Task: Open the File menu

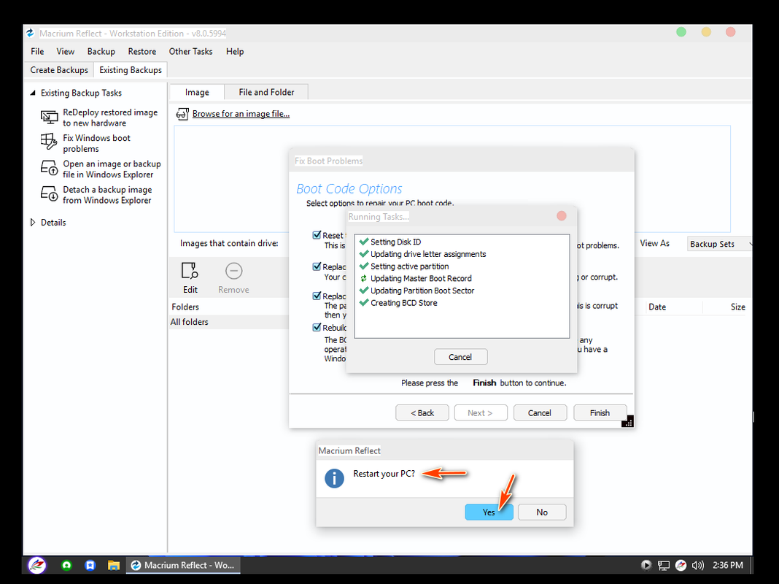Action: point(37,51)
